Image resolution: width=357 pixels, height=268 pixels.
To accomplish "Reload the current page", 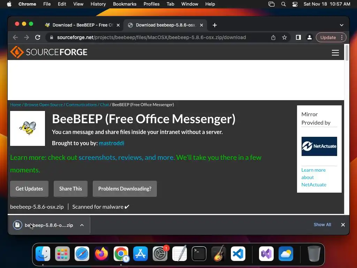I will [x=38, y=37].
